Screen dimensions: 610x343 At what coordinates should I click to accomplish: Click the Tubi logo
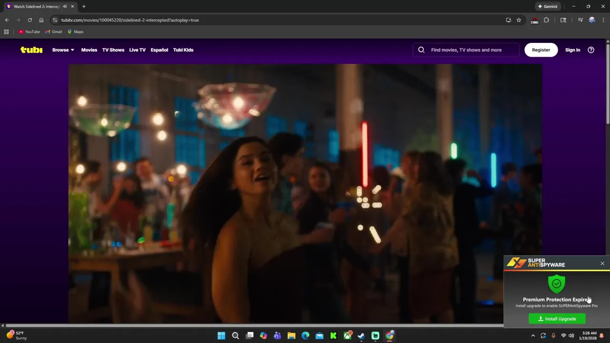click(x=31, y=50)
